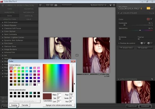Screen dimensions: 155x109
Task: Collapse the Color Stylizer section triangle
Action: tap(118, 13)
